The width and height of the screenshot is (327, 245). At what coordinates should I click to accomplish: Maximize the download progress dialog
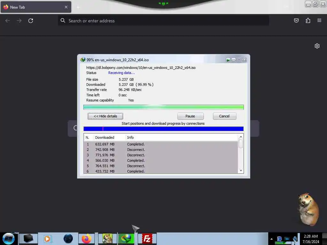click(239, 60)
